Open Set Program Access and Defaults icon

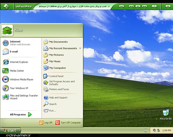(46, 83)
